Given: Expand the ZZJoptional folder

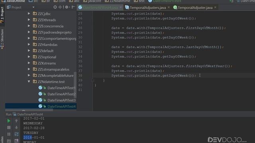Looking at the screenshot, I should click(x=29, y=57).
